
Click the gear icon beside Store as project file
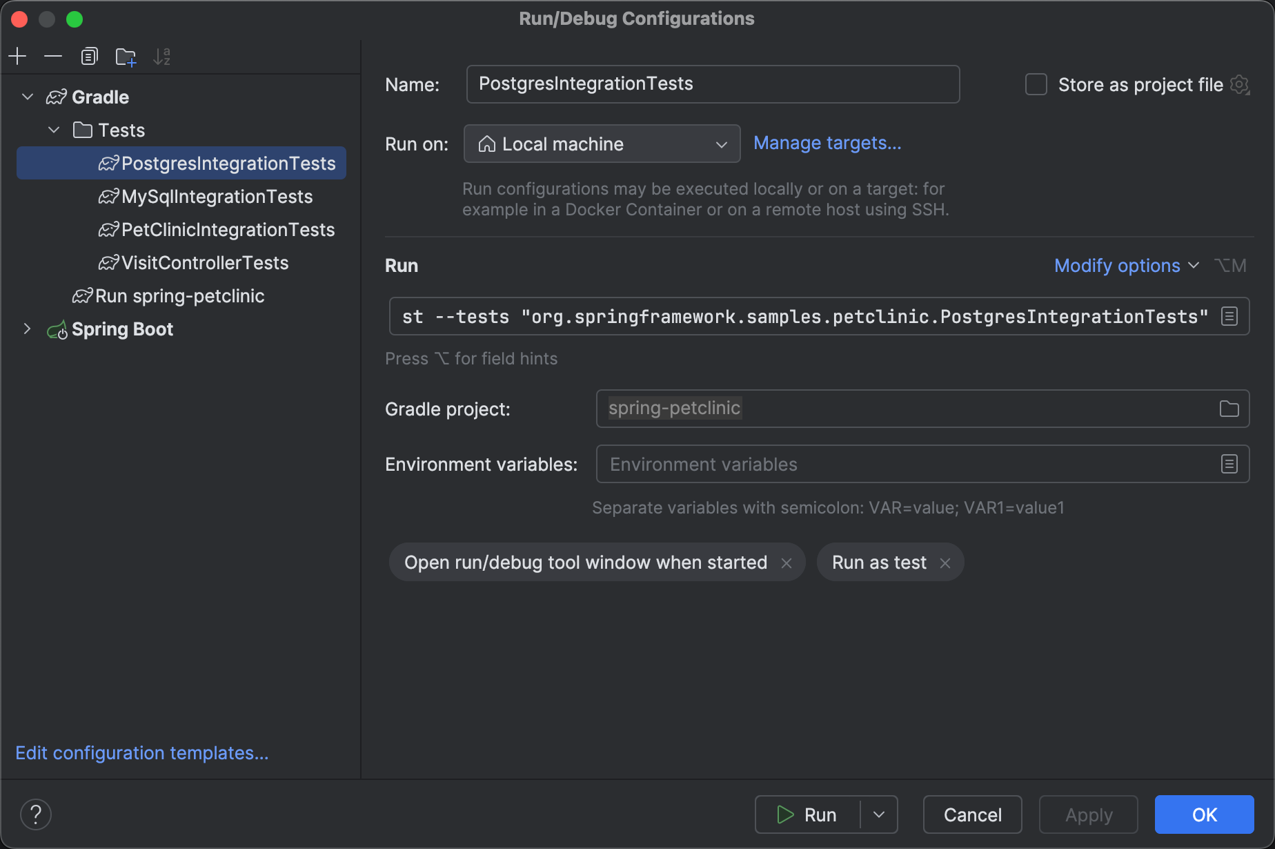[1240, 85]
